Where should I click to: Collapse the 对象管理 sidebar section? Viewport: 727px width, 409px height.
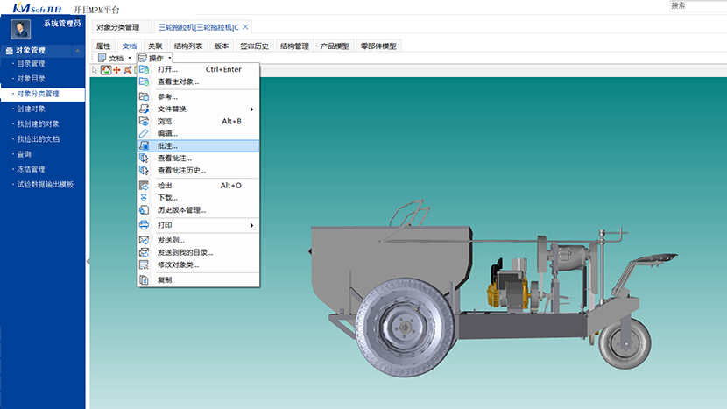point(80,51)
